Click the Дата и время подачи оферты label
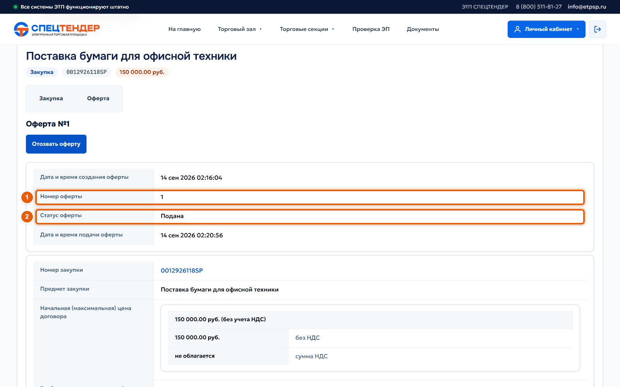Screen dimensions: 620x387 point(81,235)
